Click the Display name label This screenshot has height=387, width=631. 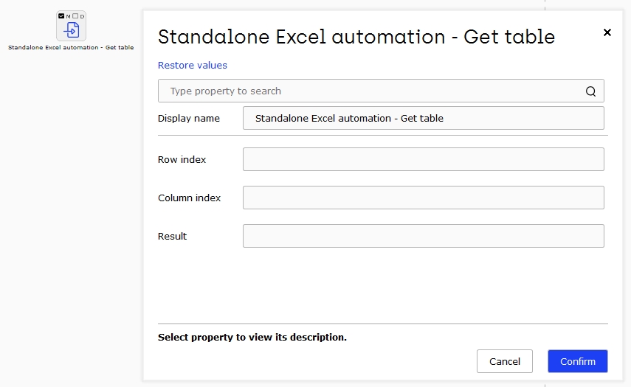189,119
